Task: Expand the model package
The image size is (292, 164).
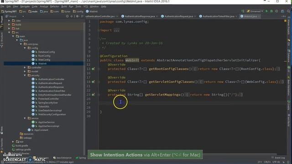Action: tap(25, 72)
